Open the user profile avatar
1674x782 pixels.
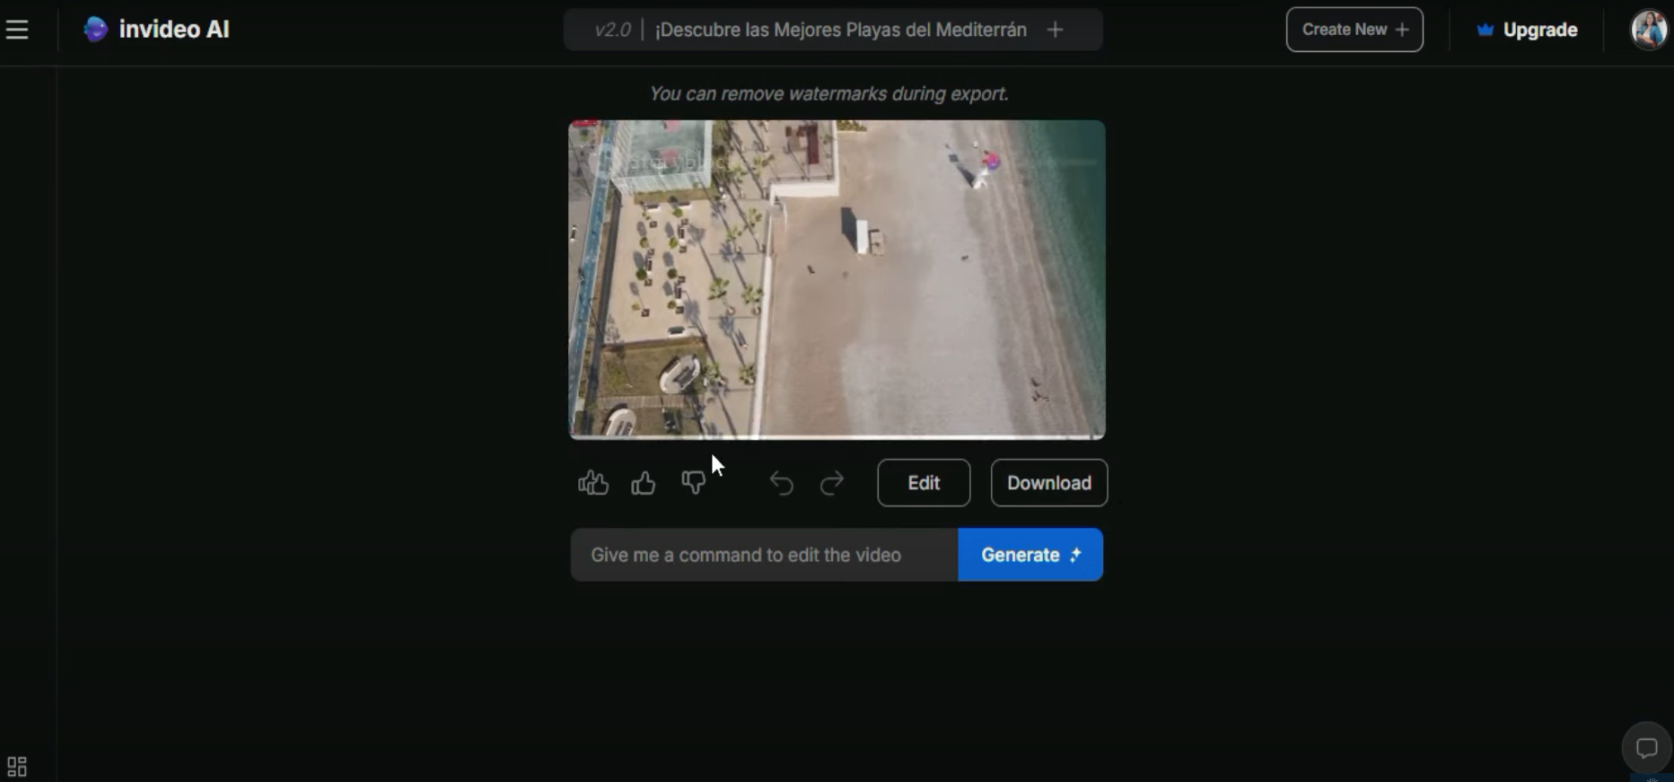pos(1648,30)
